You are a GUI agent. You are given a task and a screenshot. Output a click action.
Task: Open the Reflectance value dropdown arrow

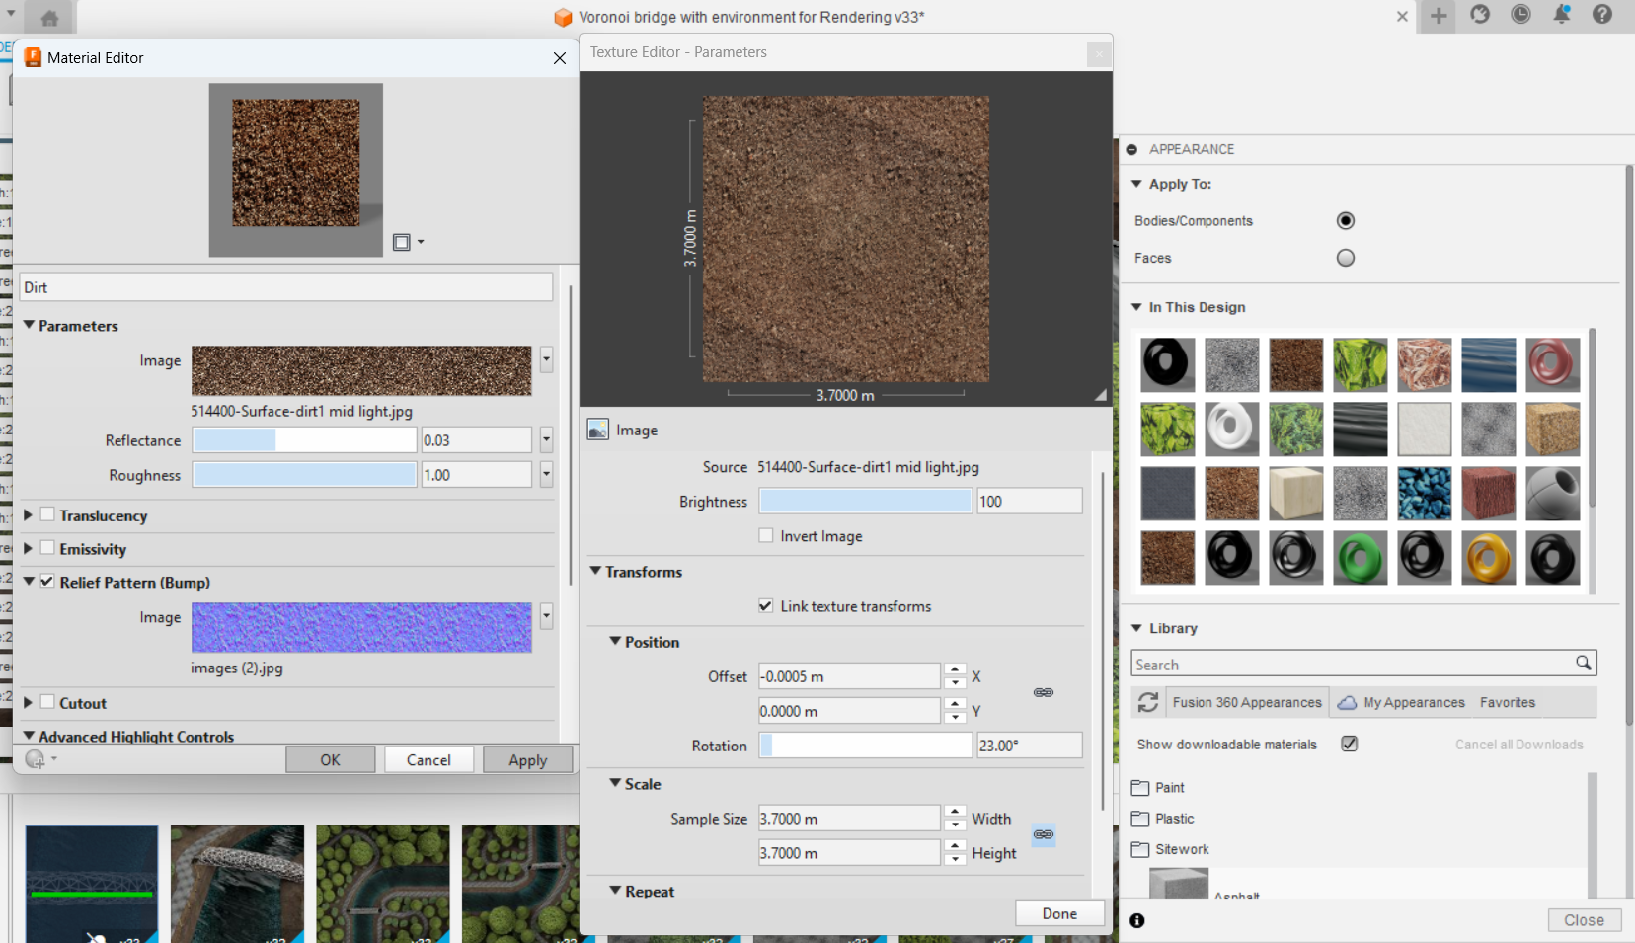tap(546, 440)
